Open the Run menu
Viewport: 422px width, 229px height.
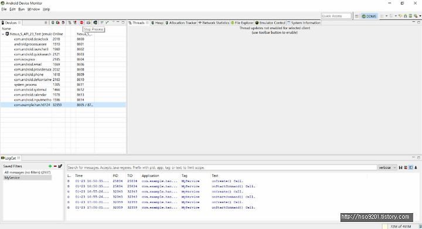click(x=22, y=9)
